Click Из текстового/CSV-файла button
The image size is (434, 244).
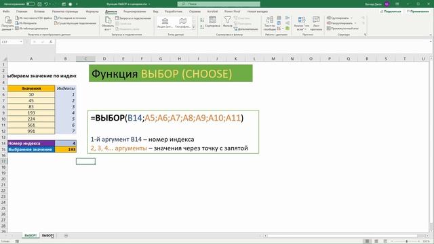[33, 18]
